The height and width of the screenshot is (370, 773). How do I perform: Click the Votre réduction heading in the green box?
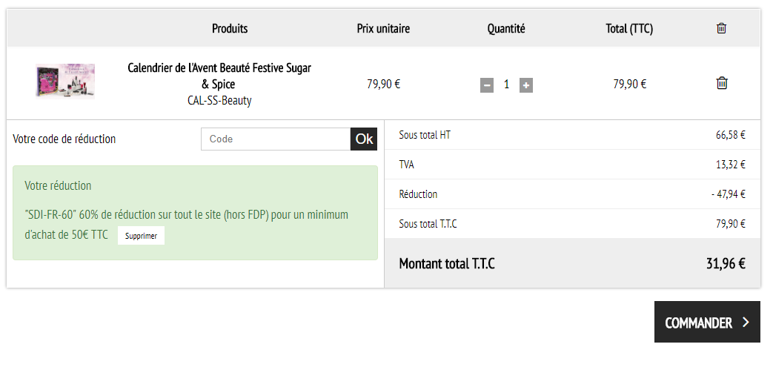click(58, 186)
